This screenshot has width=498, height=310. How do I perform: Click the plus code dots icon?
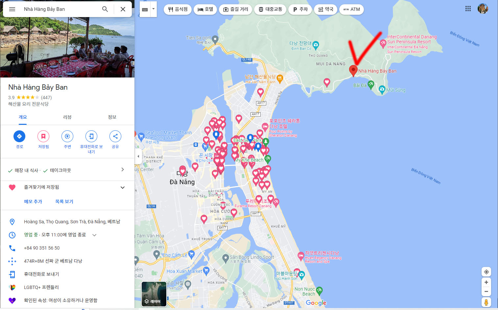coord(12,261)
